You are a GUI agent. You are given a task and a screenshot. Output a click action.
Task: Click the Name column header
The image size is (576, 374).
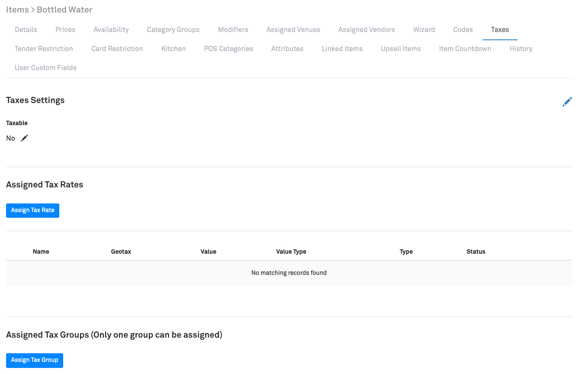pyautogui.click(x=41, y=251)
